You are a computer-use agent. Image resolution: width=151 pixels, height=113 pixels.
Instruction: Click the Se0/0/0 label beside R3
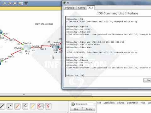[x=36, y=46]
